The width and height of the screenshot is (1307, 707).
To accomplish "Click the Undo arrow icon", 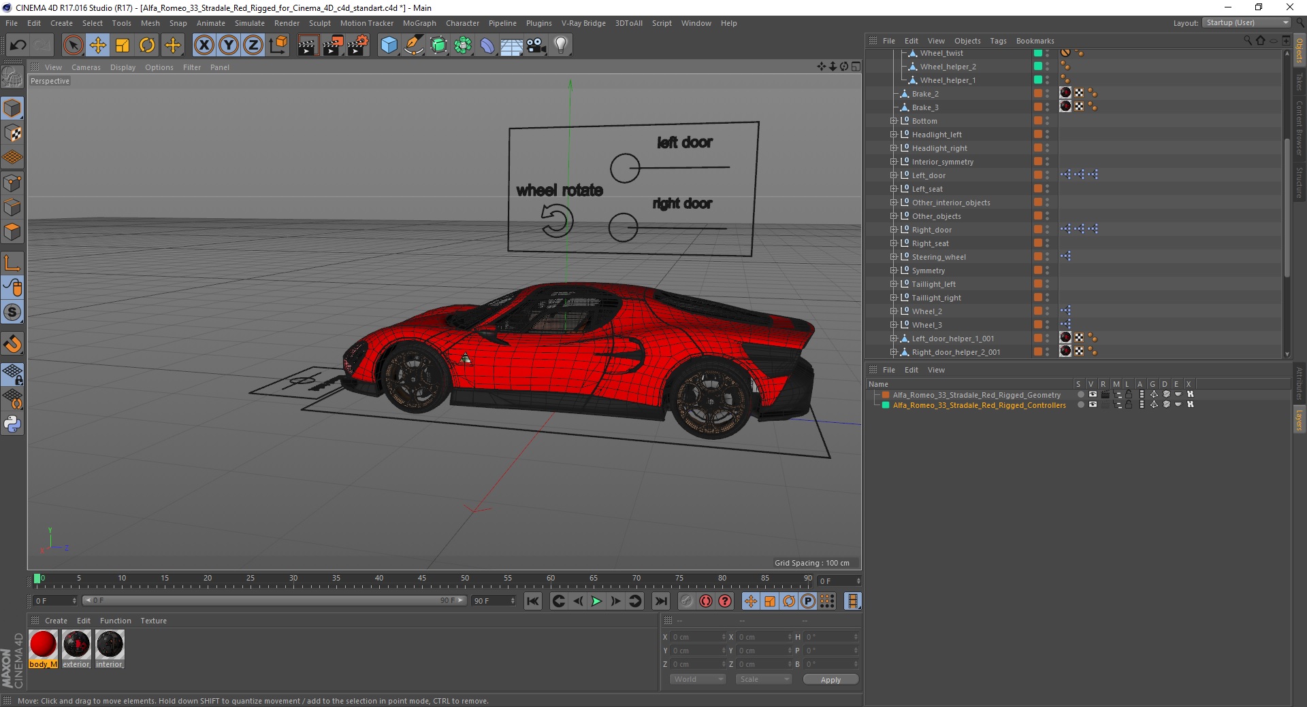I will pos(18,46).
